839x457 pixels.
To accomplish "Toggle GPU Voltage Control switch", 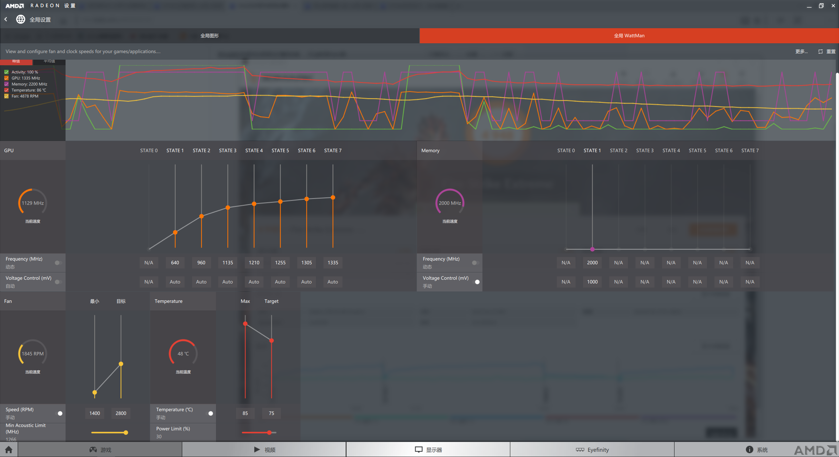I will (58, 282).
